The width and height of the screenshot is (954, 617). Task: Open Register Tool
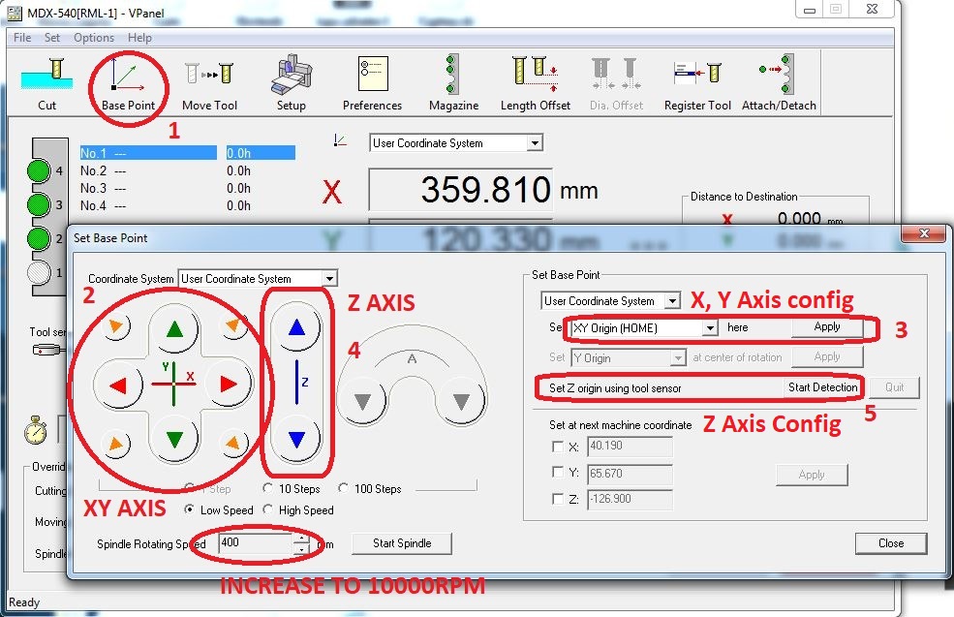pyautogui.click(x=698, y=83)
